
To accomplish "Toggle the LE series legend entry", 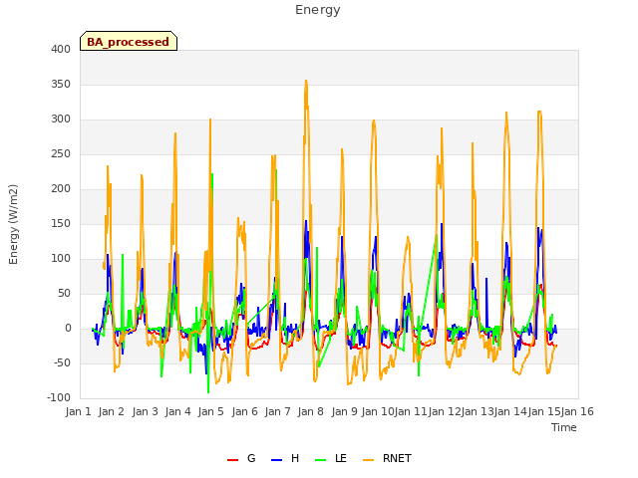I will coord(331,458).
